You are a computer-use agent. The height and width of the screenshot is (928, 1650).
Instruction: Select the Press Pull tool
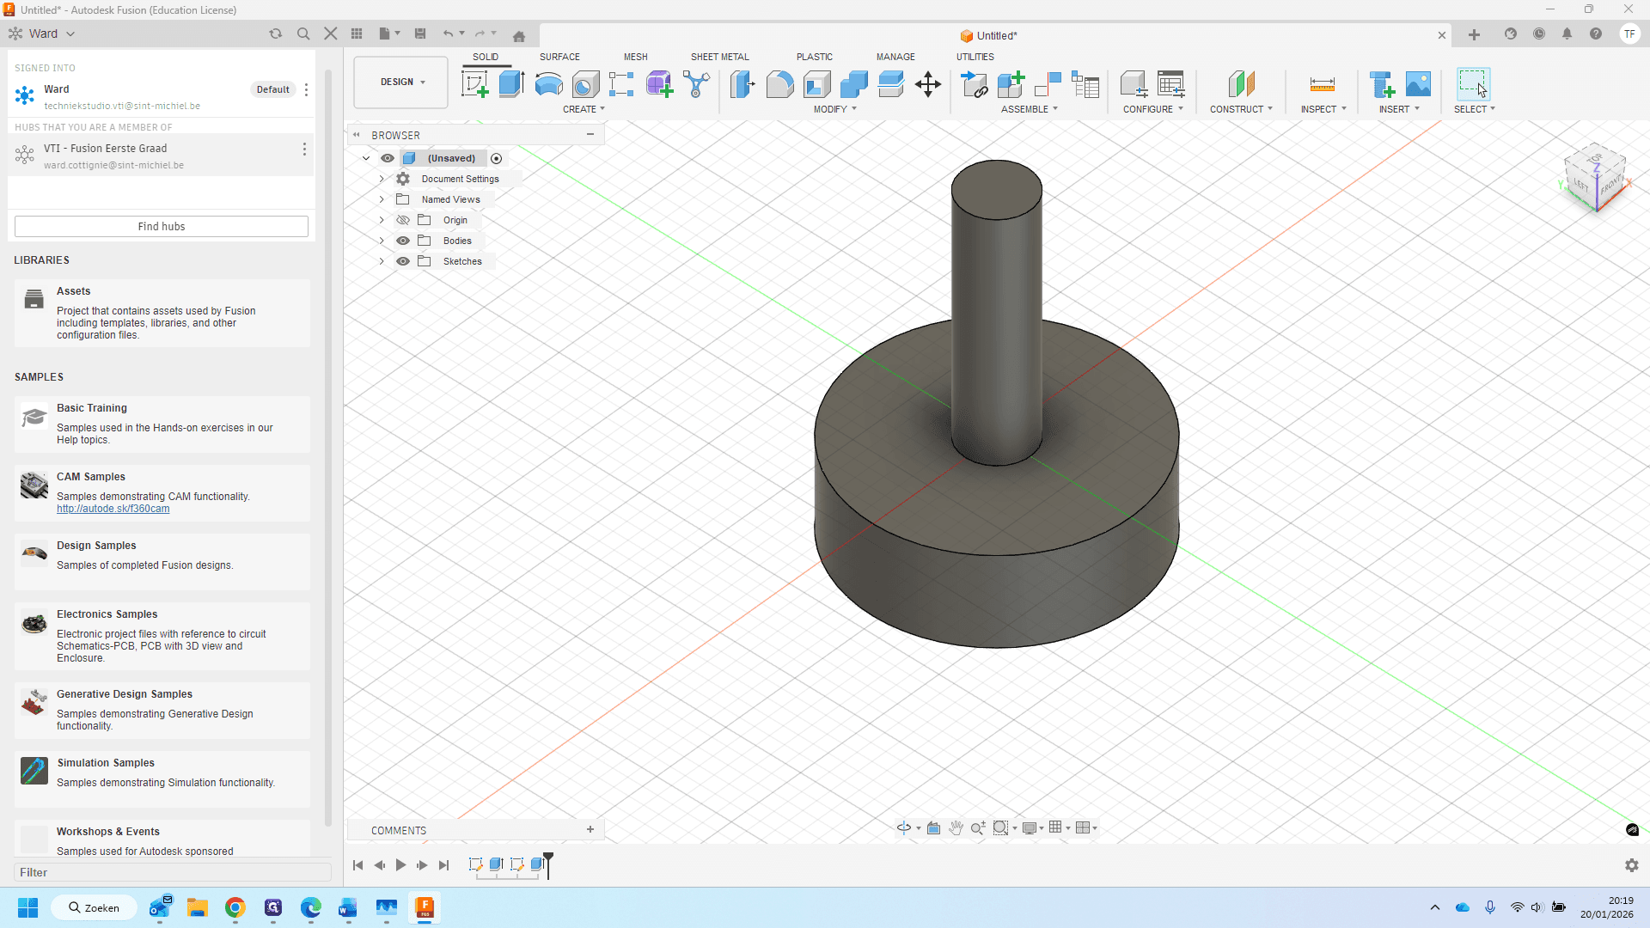click(x=742, y=84)
